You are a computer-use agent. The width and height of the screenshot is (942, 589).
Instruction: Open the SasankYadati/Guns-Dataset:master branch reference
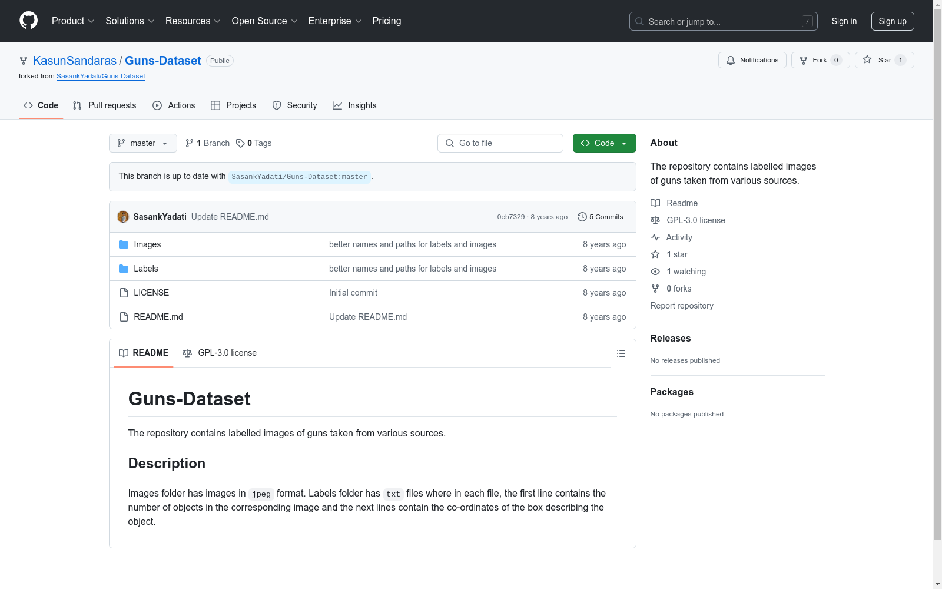(x=299, y=177)
